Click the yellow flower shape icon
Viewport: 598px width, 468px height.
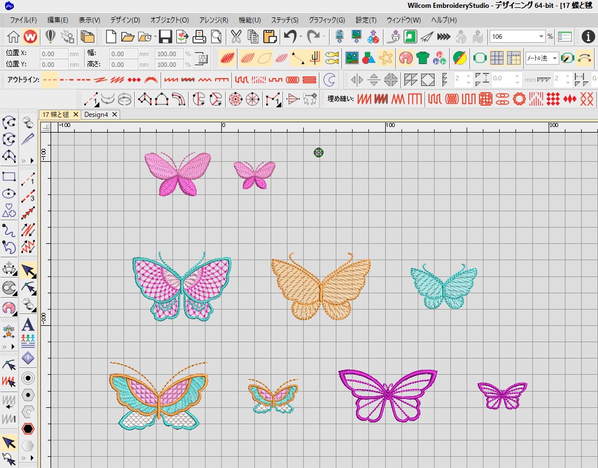(386, 58)
